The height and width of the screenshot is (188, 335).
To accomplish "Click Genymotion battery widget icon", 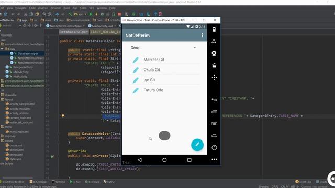I will 214,29.
